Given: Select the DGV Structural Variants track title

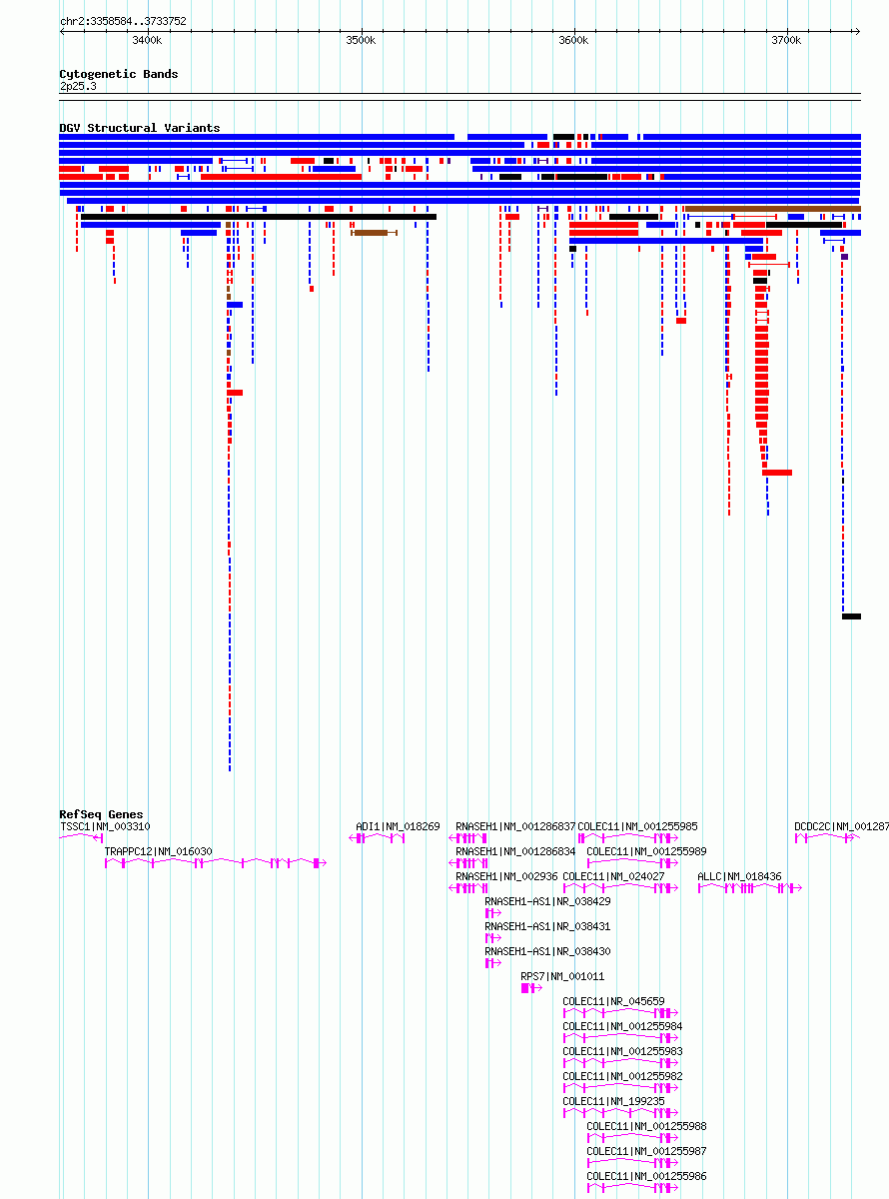Looking at the screenshot, I should (x=140, y=128).
